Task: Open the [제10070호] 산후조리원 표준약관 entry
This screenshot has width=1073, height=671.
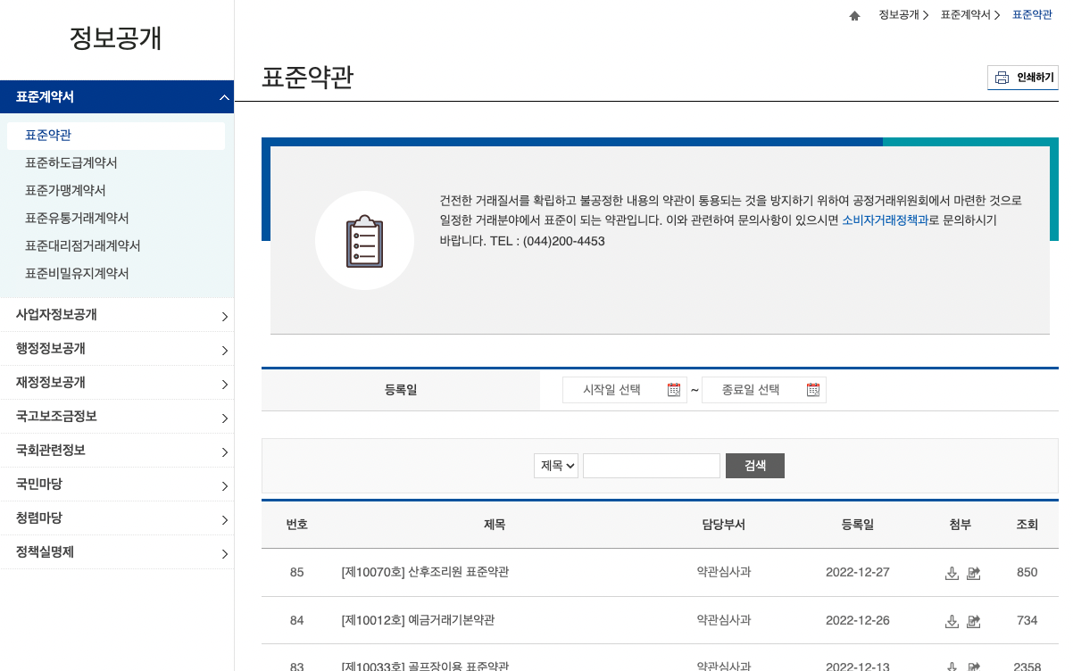Action: pos(425,572)
